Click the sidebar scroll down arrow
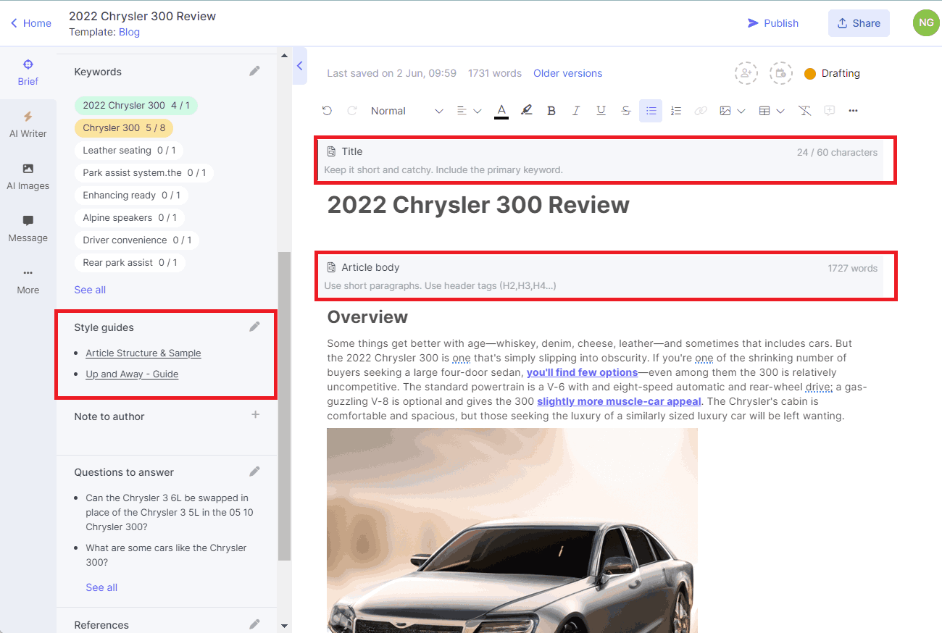The width and height of the screenshot is (942, 633). pyautogui.click(x=284, y=626)
